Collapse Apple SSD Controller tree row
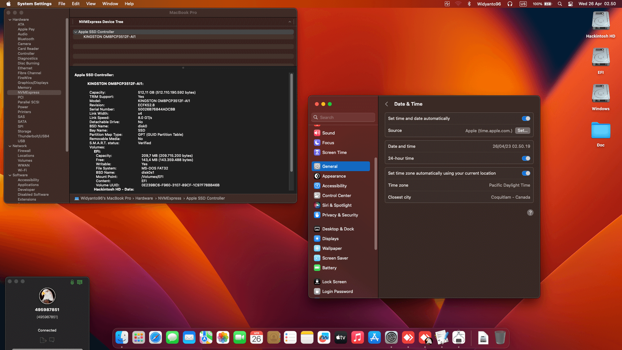The image size is (622, 350). pyautogui.click(x=75, y=32)
